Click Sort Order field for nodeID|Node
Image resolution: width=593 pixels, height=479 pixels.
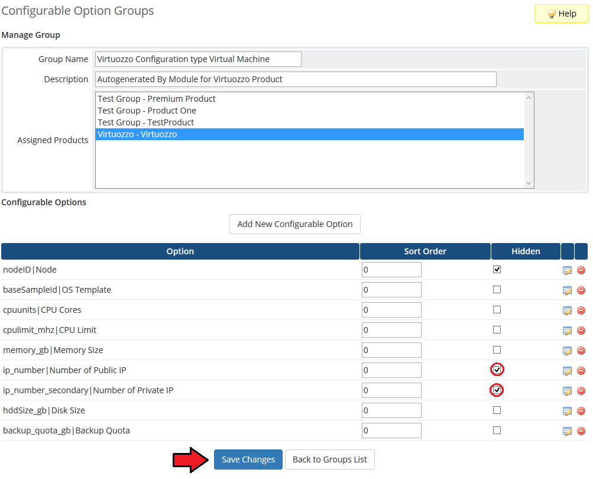391,270
